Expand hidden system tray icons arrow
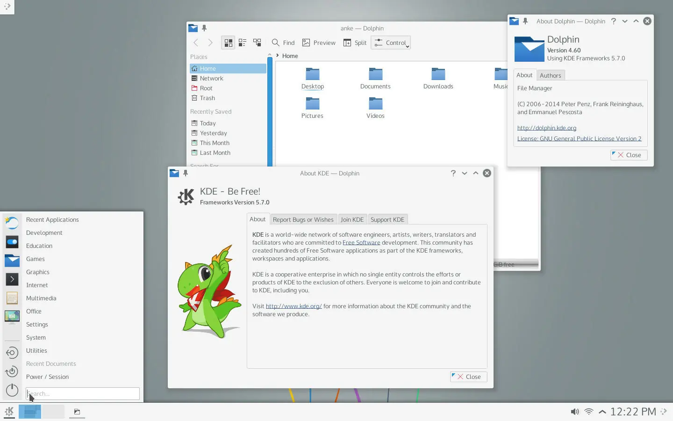This screenshot has height=421, width=673. [x=602, y=412]
